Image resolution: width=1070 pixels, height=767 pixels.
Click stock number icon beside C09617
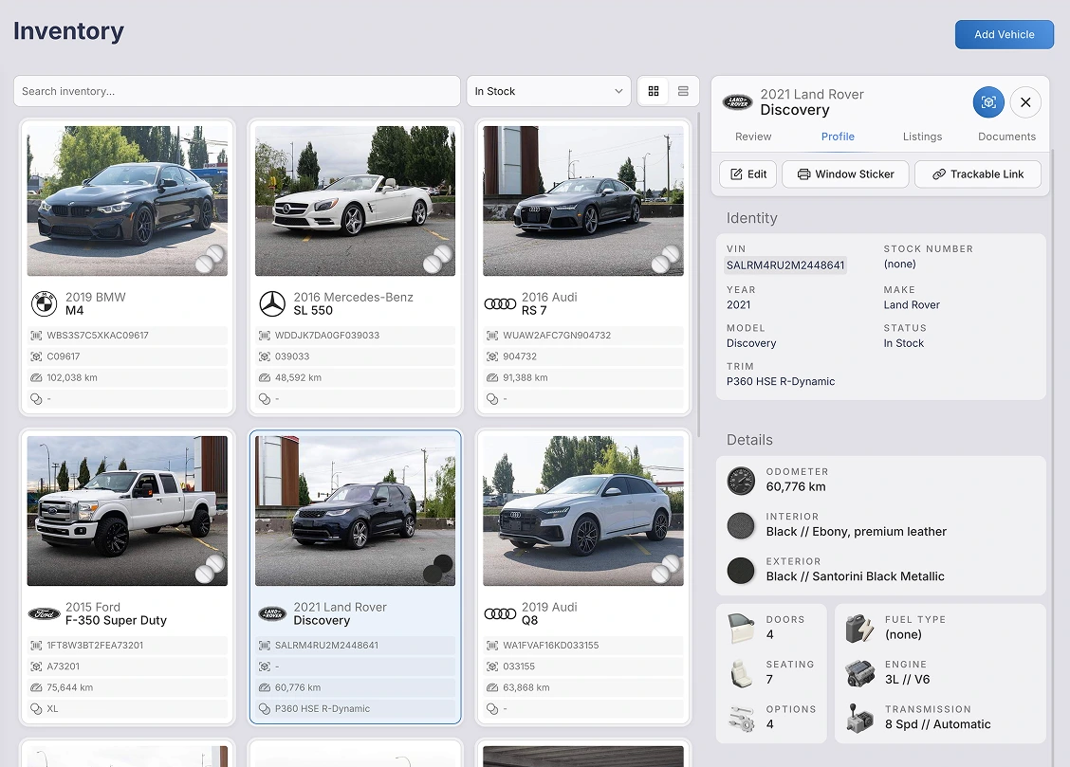36,356
